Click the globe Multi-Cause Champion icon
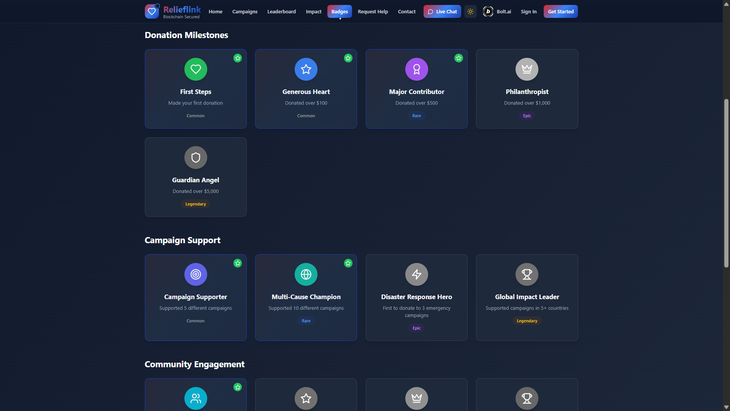 coord(306,274)
